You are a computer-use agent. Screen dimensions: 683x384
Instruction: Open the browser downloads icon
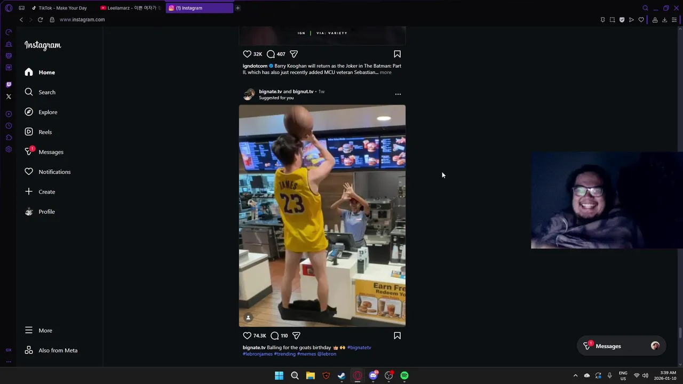(664, 20)
